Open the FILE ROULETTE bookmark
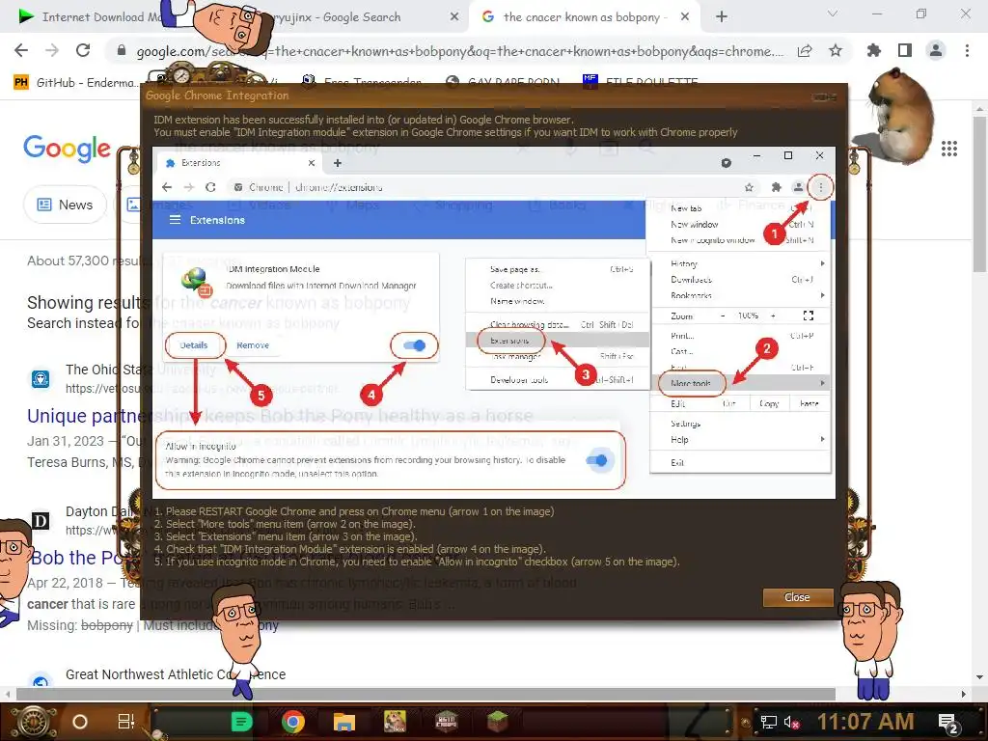988x741 pixels. (x=641, y=82)
